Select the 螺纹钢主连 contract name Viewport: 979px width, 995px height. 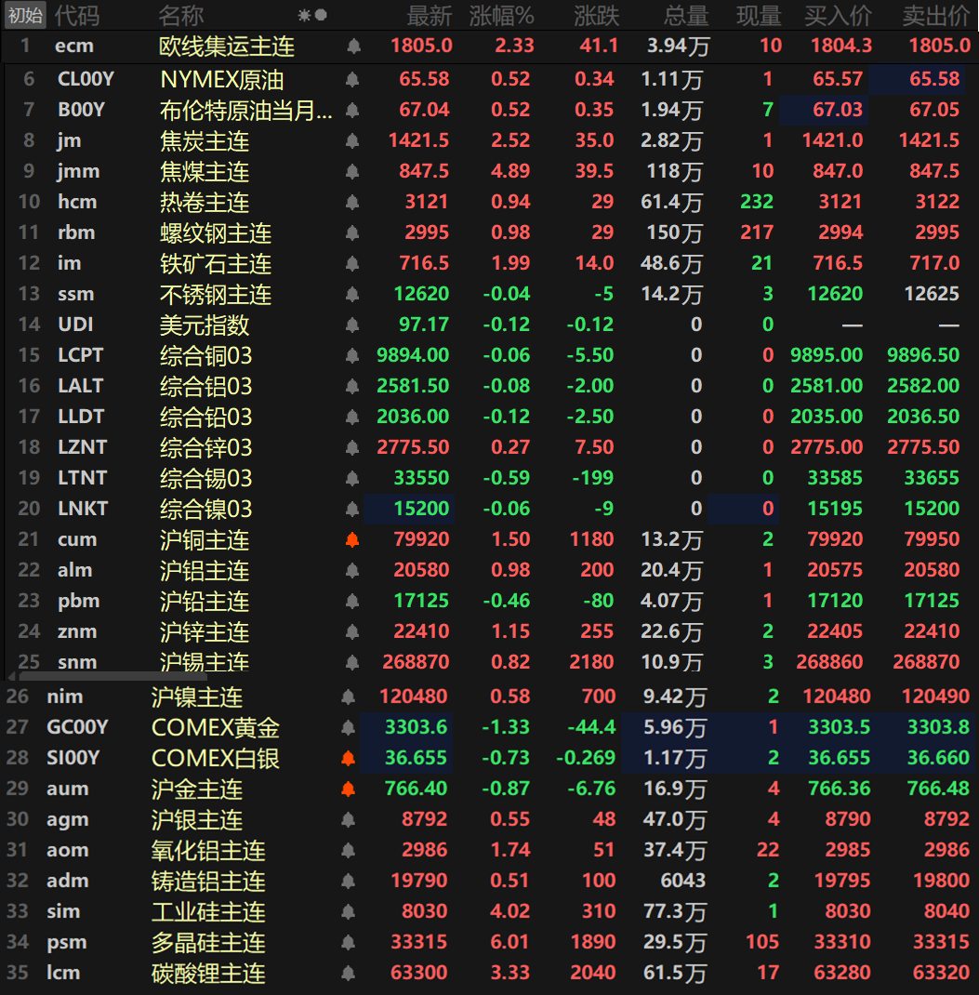215,233
